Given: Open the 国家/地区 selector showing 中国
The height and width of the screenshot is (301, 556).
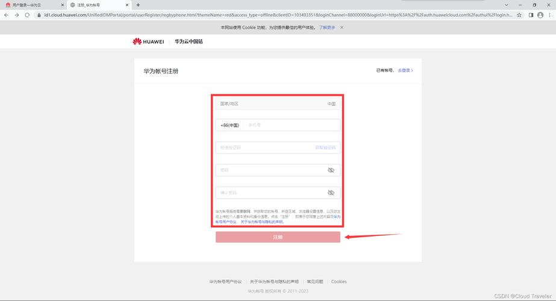Looking at the screenshot, I should 278,104.
